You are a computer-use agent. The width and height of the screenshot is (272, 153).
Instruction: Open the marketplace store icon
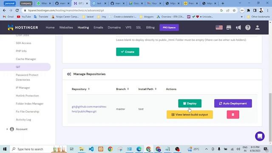coord(229,27)
